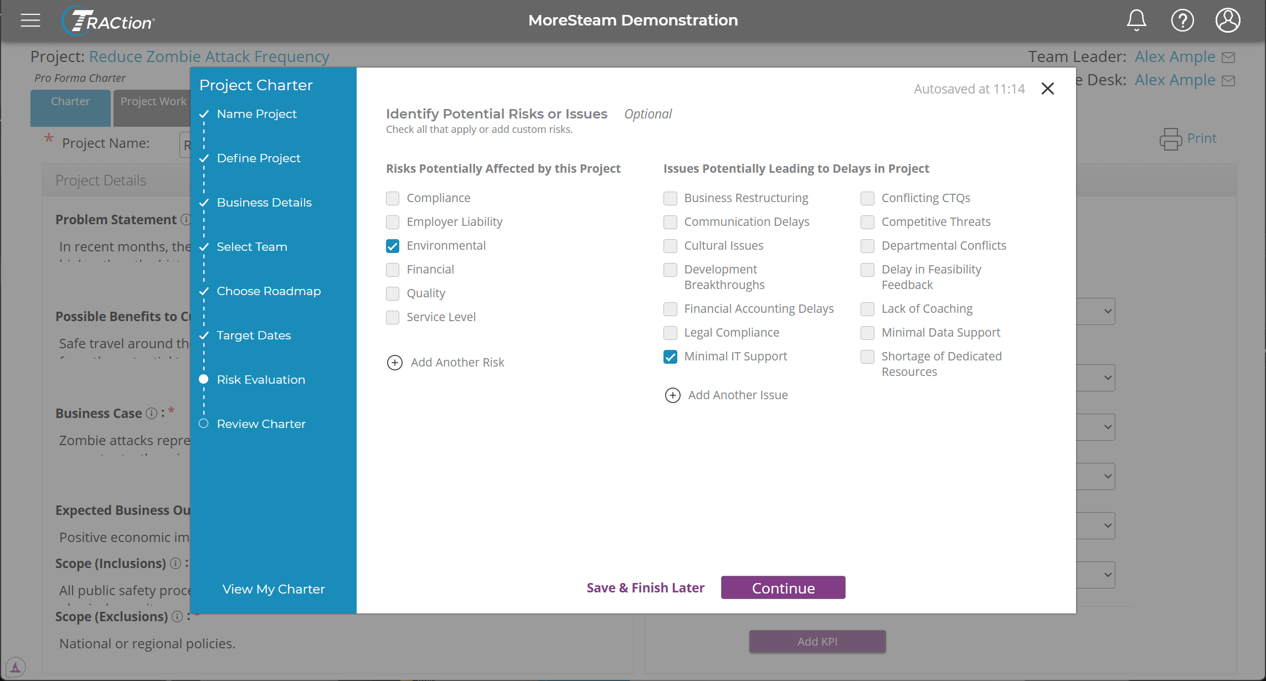Check the Compliance risk checkbox
The height and width of the screenshot is (681, 1266).
click(x=393, y=198)
